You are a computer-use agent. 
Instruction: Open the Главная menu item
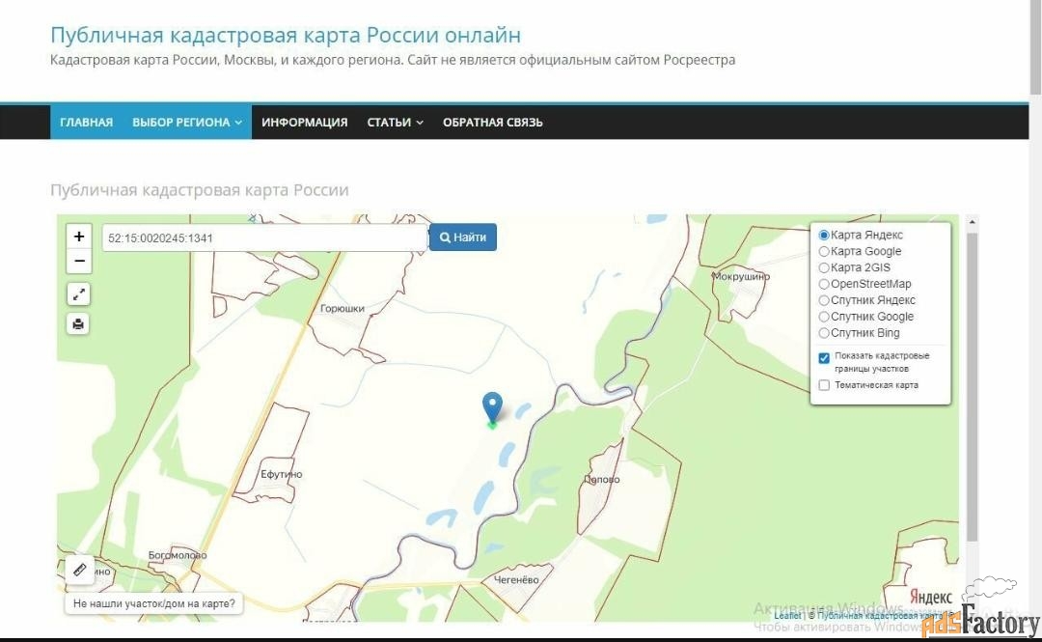tap(86, 123)
